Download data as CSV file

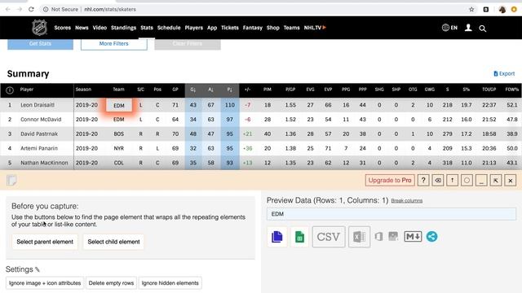pos(328,237)
